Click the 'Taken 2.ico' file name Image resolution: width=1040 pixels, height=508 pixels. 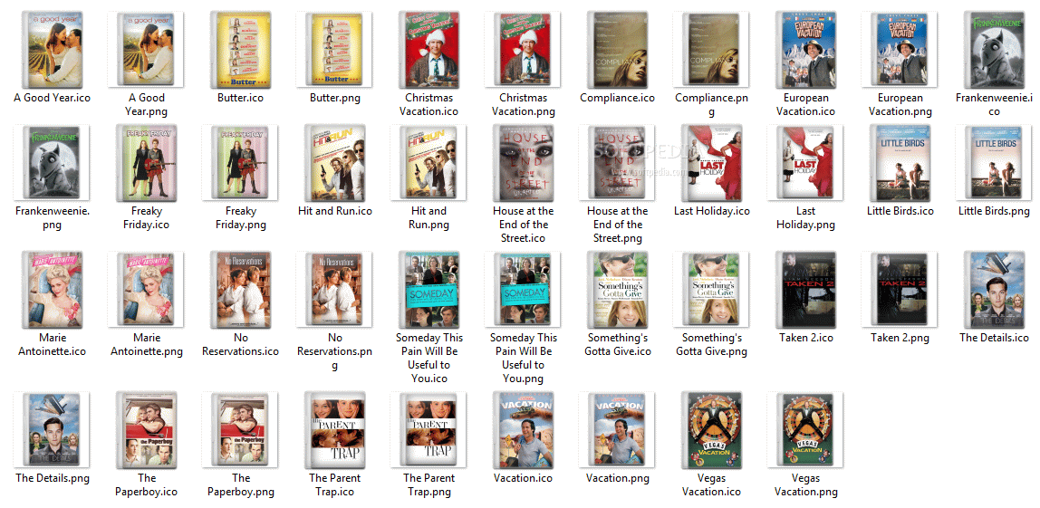pyautogui.click(x=806, y=338)
